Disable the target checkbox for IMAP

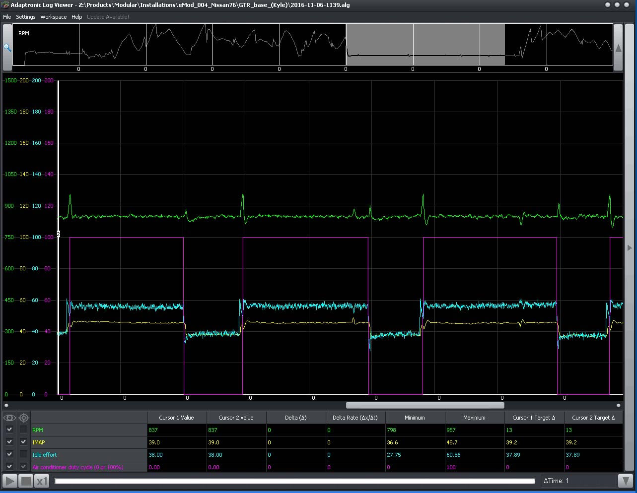[23, 442]
